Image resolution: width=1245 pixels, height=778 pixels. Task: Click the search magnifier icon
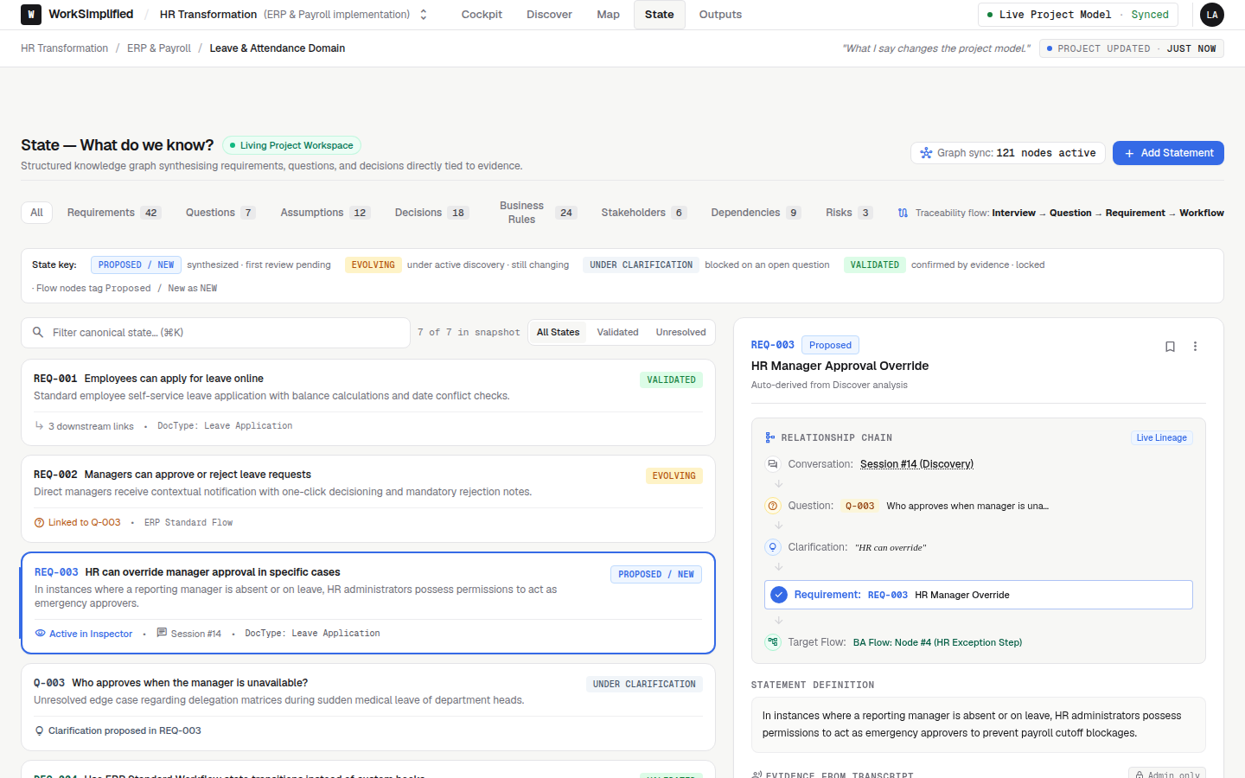[38, 332]
